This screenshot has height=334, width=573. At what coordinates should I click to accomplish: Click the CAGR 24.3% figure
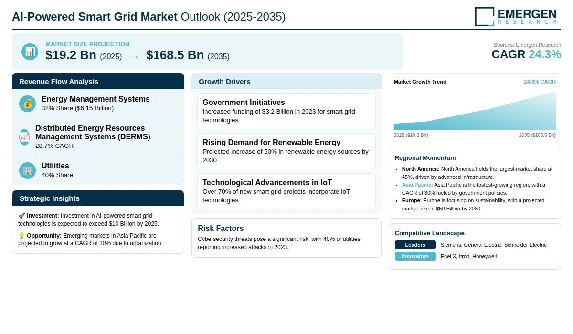pos(526,54)
